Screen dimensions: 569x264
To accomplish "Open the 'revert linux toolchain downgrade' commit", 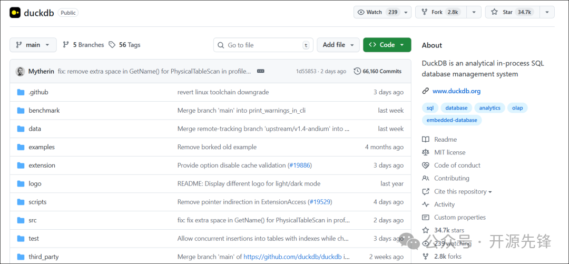I will 223,92.
